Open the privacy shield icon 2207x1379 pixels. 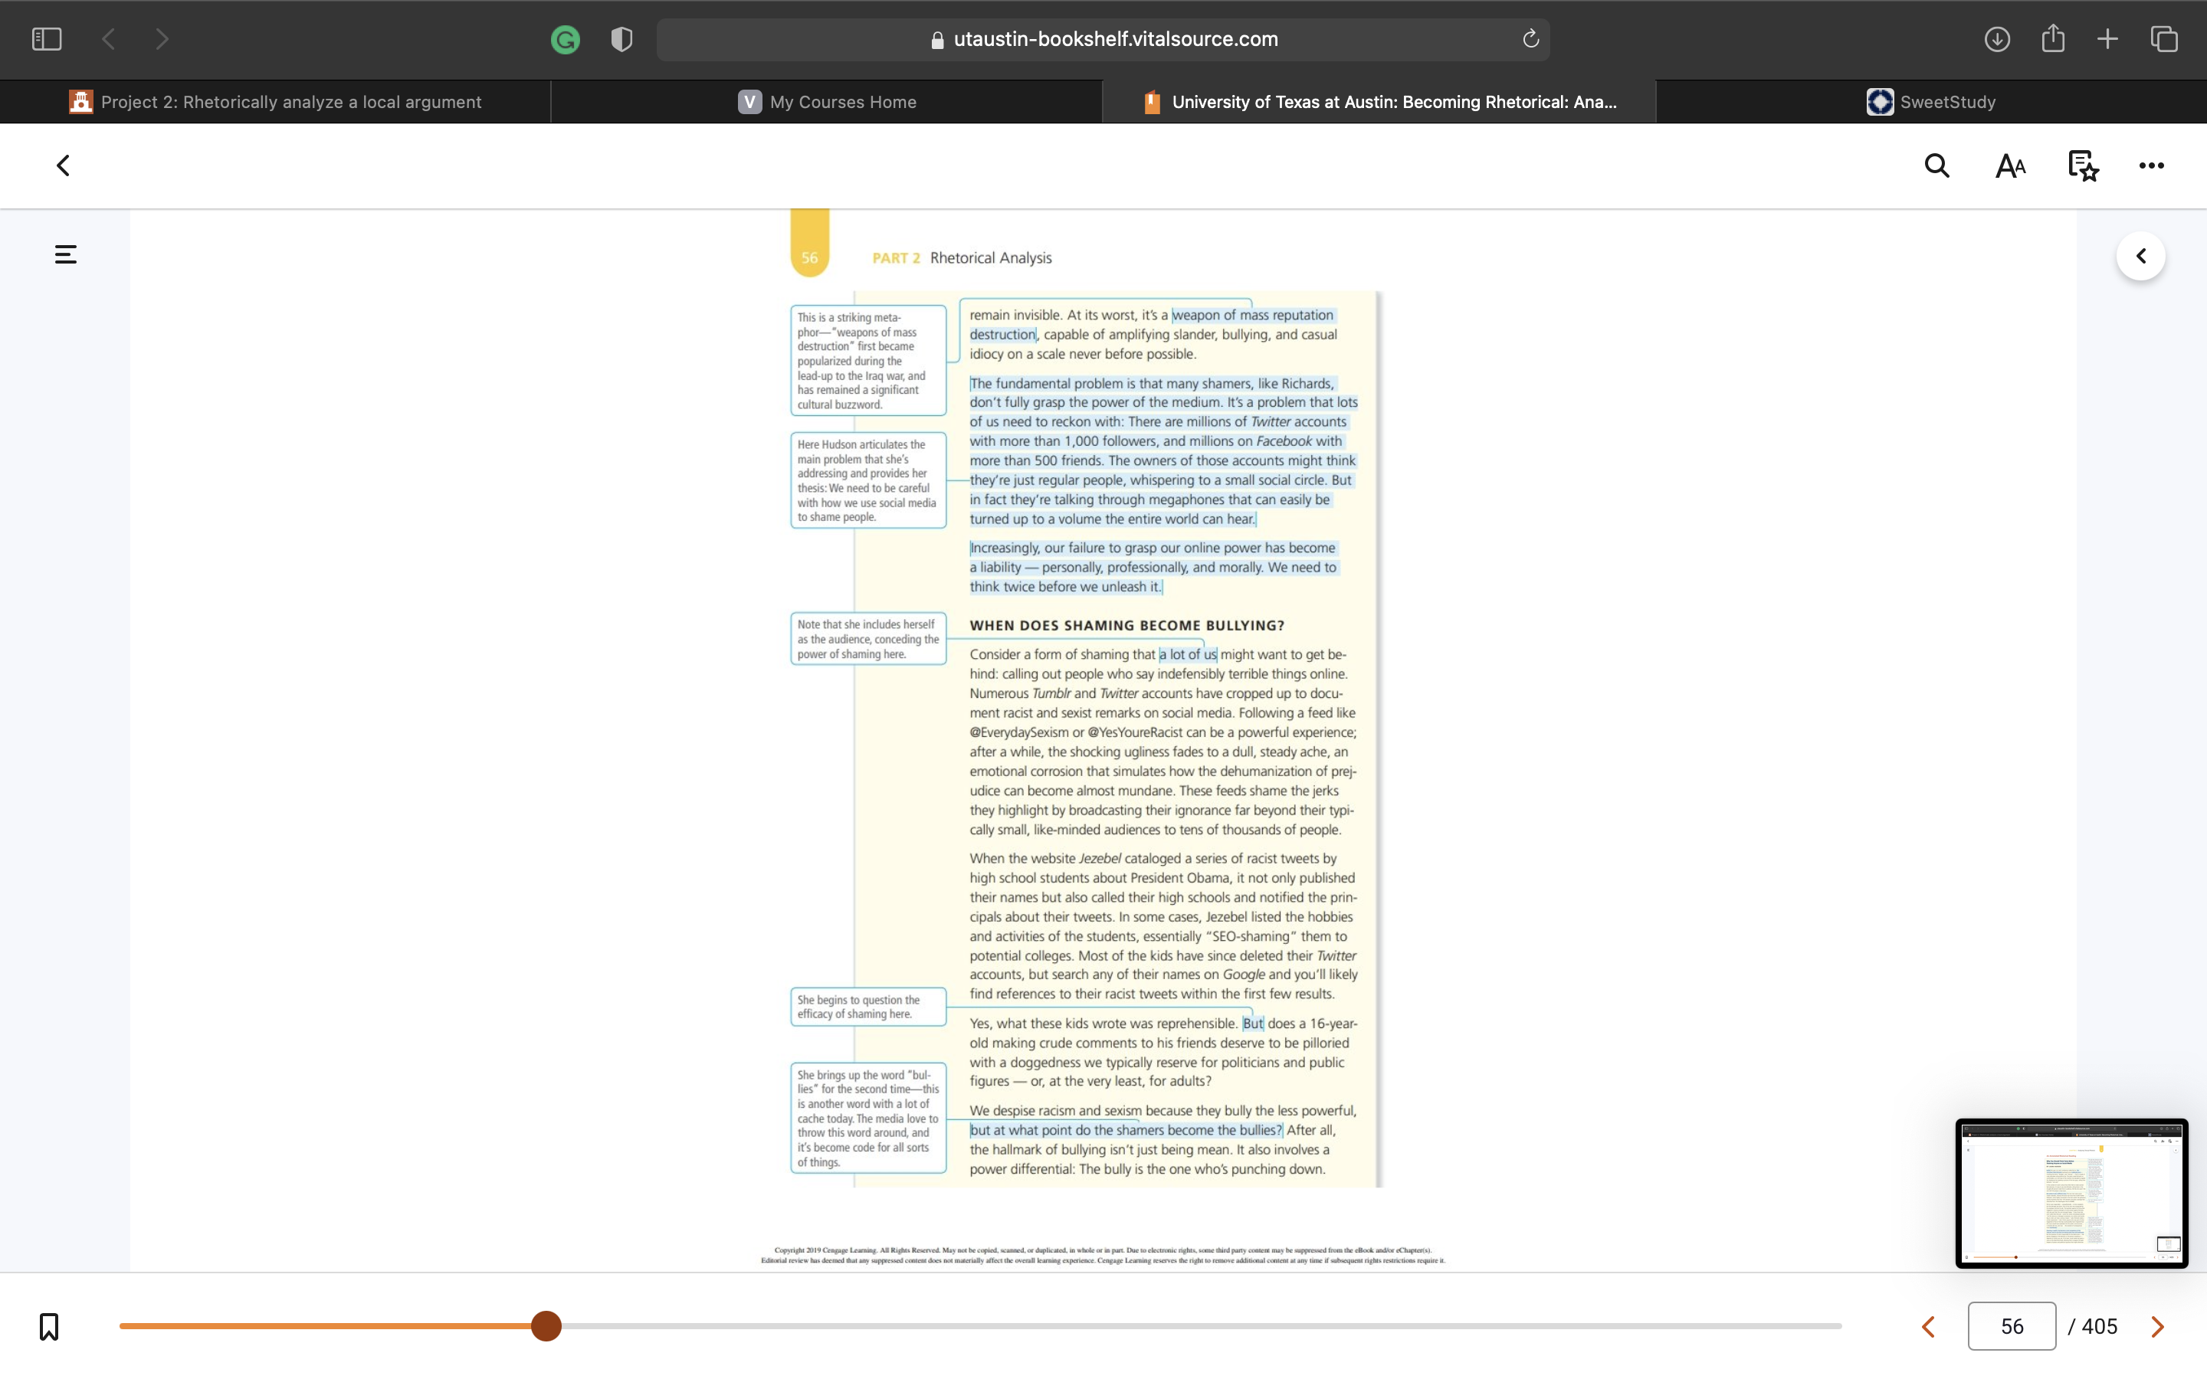coord(622,39)
